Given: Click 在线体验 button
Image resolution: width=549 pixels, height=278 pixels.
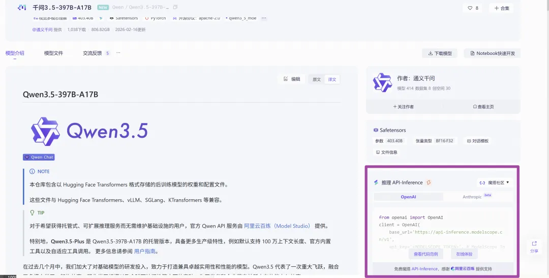Looking at the screenshot, I should click(464, 254).
